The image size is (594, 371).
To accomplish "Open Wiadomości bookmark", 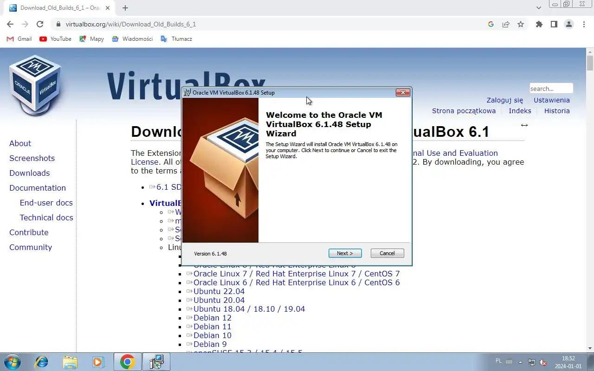I will [132, 39].
